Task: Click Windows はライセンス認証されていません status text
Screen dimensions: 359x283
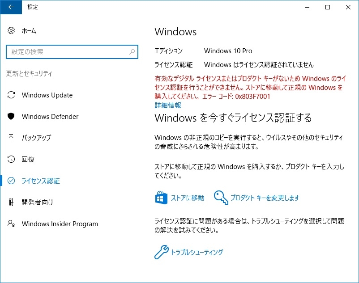Action: coord(259,65)
